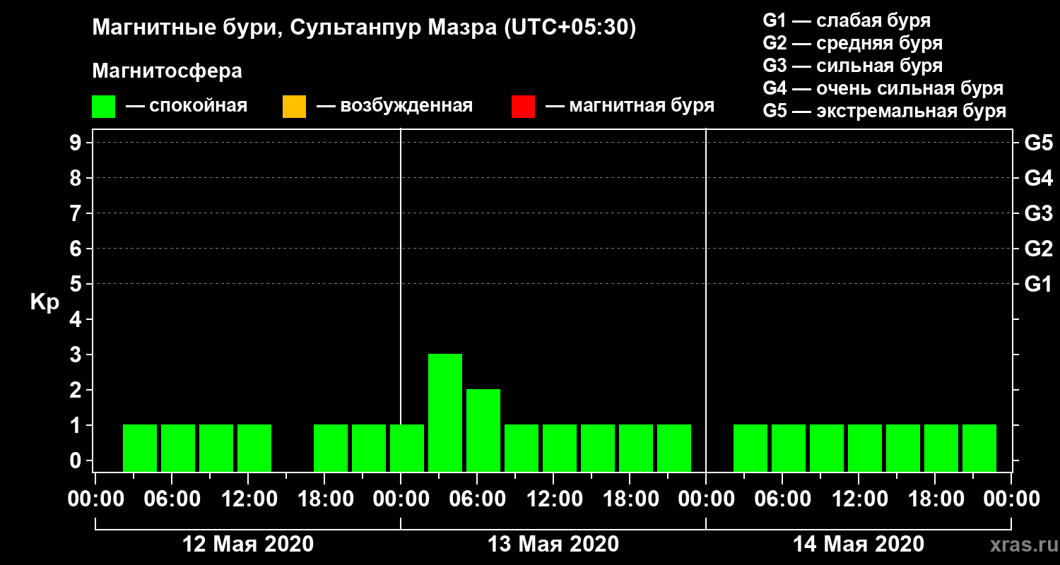Viewport: 1060px width, 565px height.
Task: Click the '12:00' time label under 12 May
Action: [x=248, y=499]
